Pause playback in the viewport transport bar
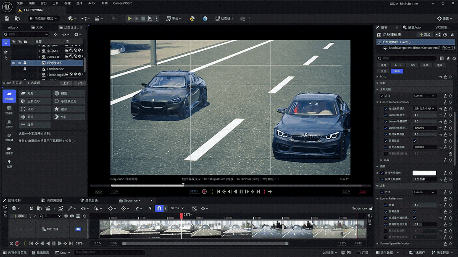 tap(241, 192)
